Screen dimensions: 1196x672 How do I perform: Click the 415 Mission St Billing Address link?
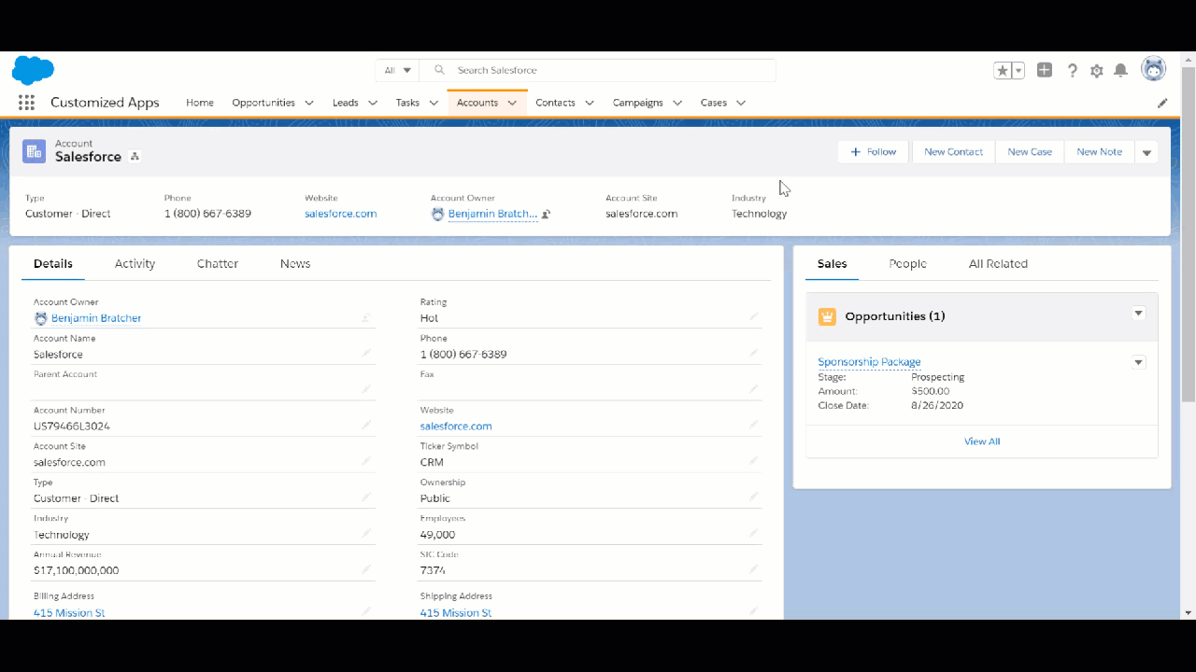tap(69, 613)
